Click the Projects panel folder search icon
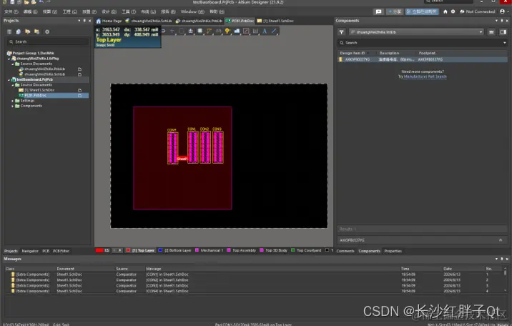Image resolution: width=512 pixels, height=326 pixels. point(37,31)
